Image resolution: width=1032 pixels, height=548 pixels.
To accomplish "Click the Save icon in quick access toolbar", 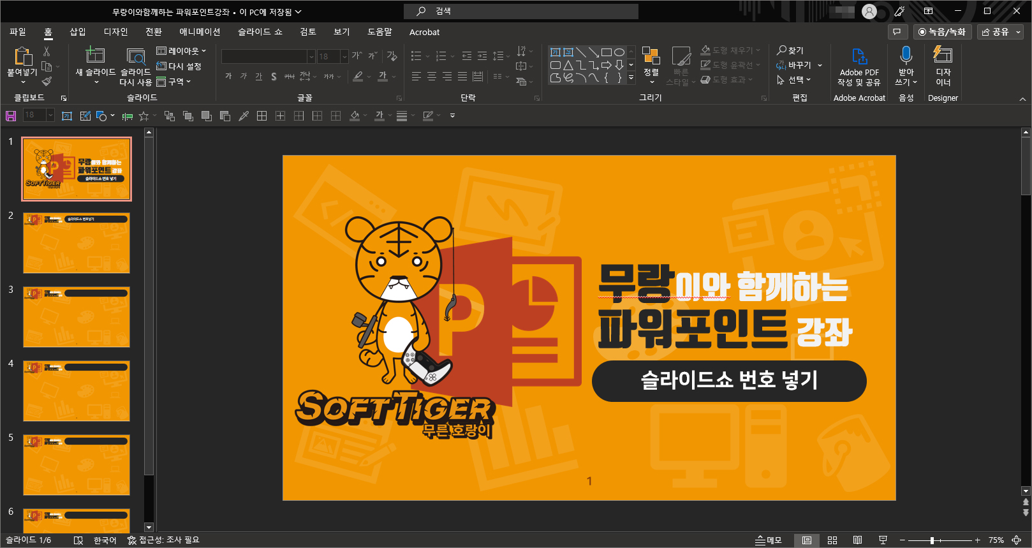I will point(11,115).
